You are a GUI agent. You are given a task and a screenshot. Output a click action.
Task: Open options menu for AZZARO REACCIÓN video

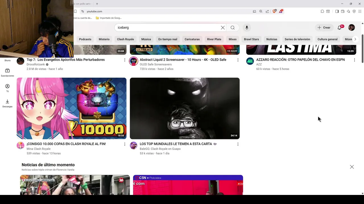pos(354,60)
